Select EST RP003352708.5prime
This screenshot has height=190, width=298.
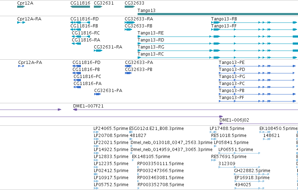pyautogui.click(x=161, y=185)
